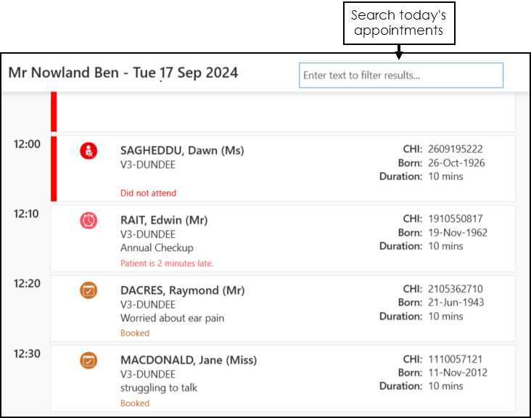531x418 pixels.
Task: Click Booked status under Worried about ear pain
Action: (x=135, y=333)
